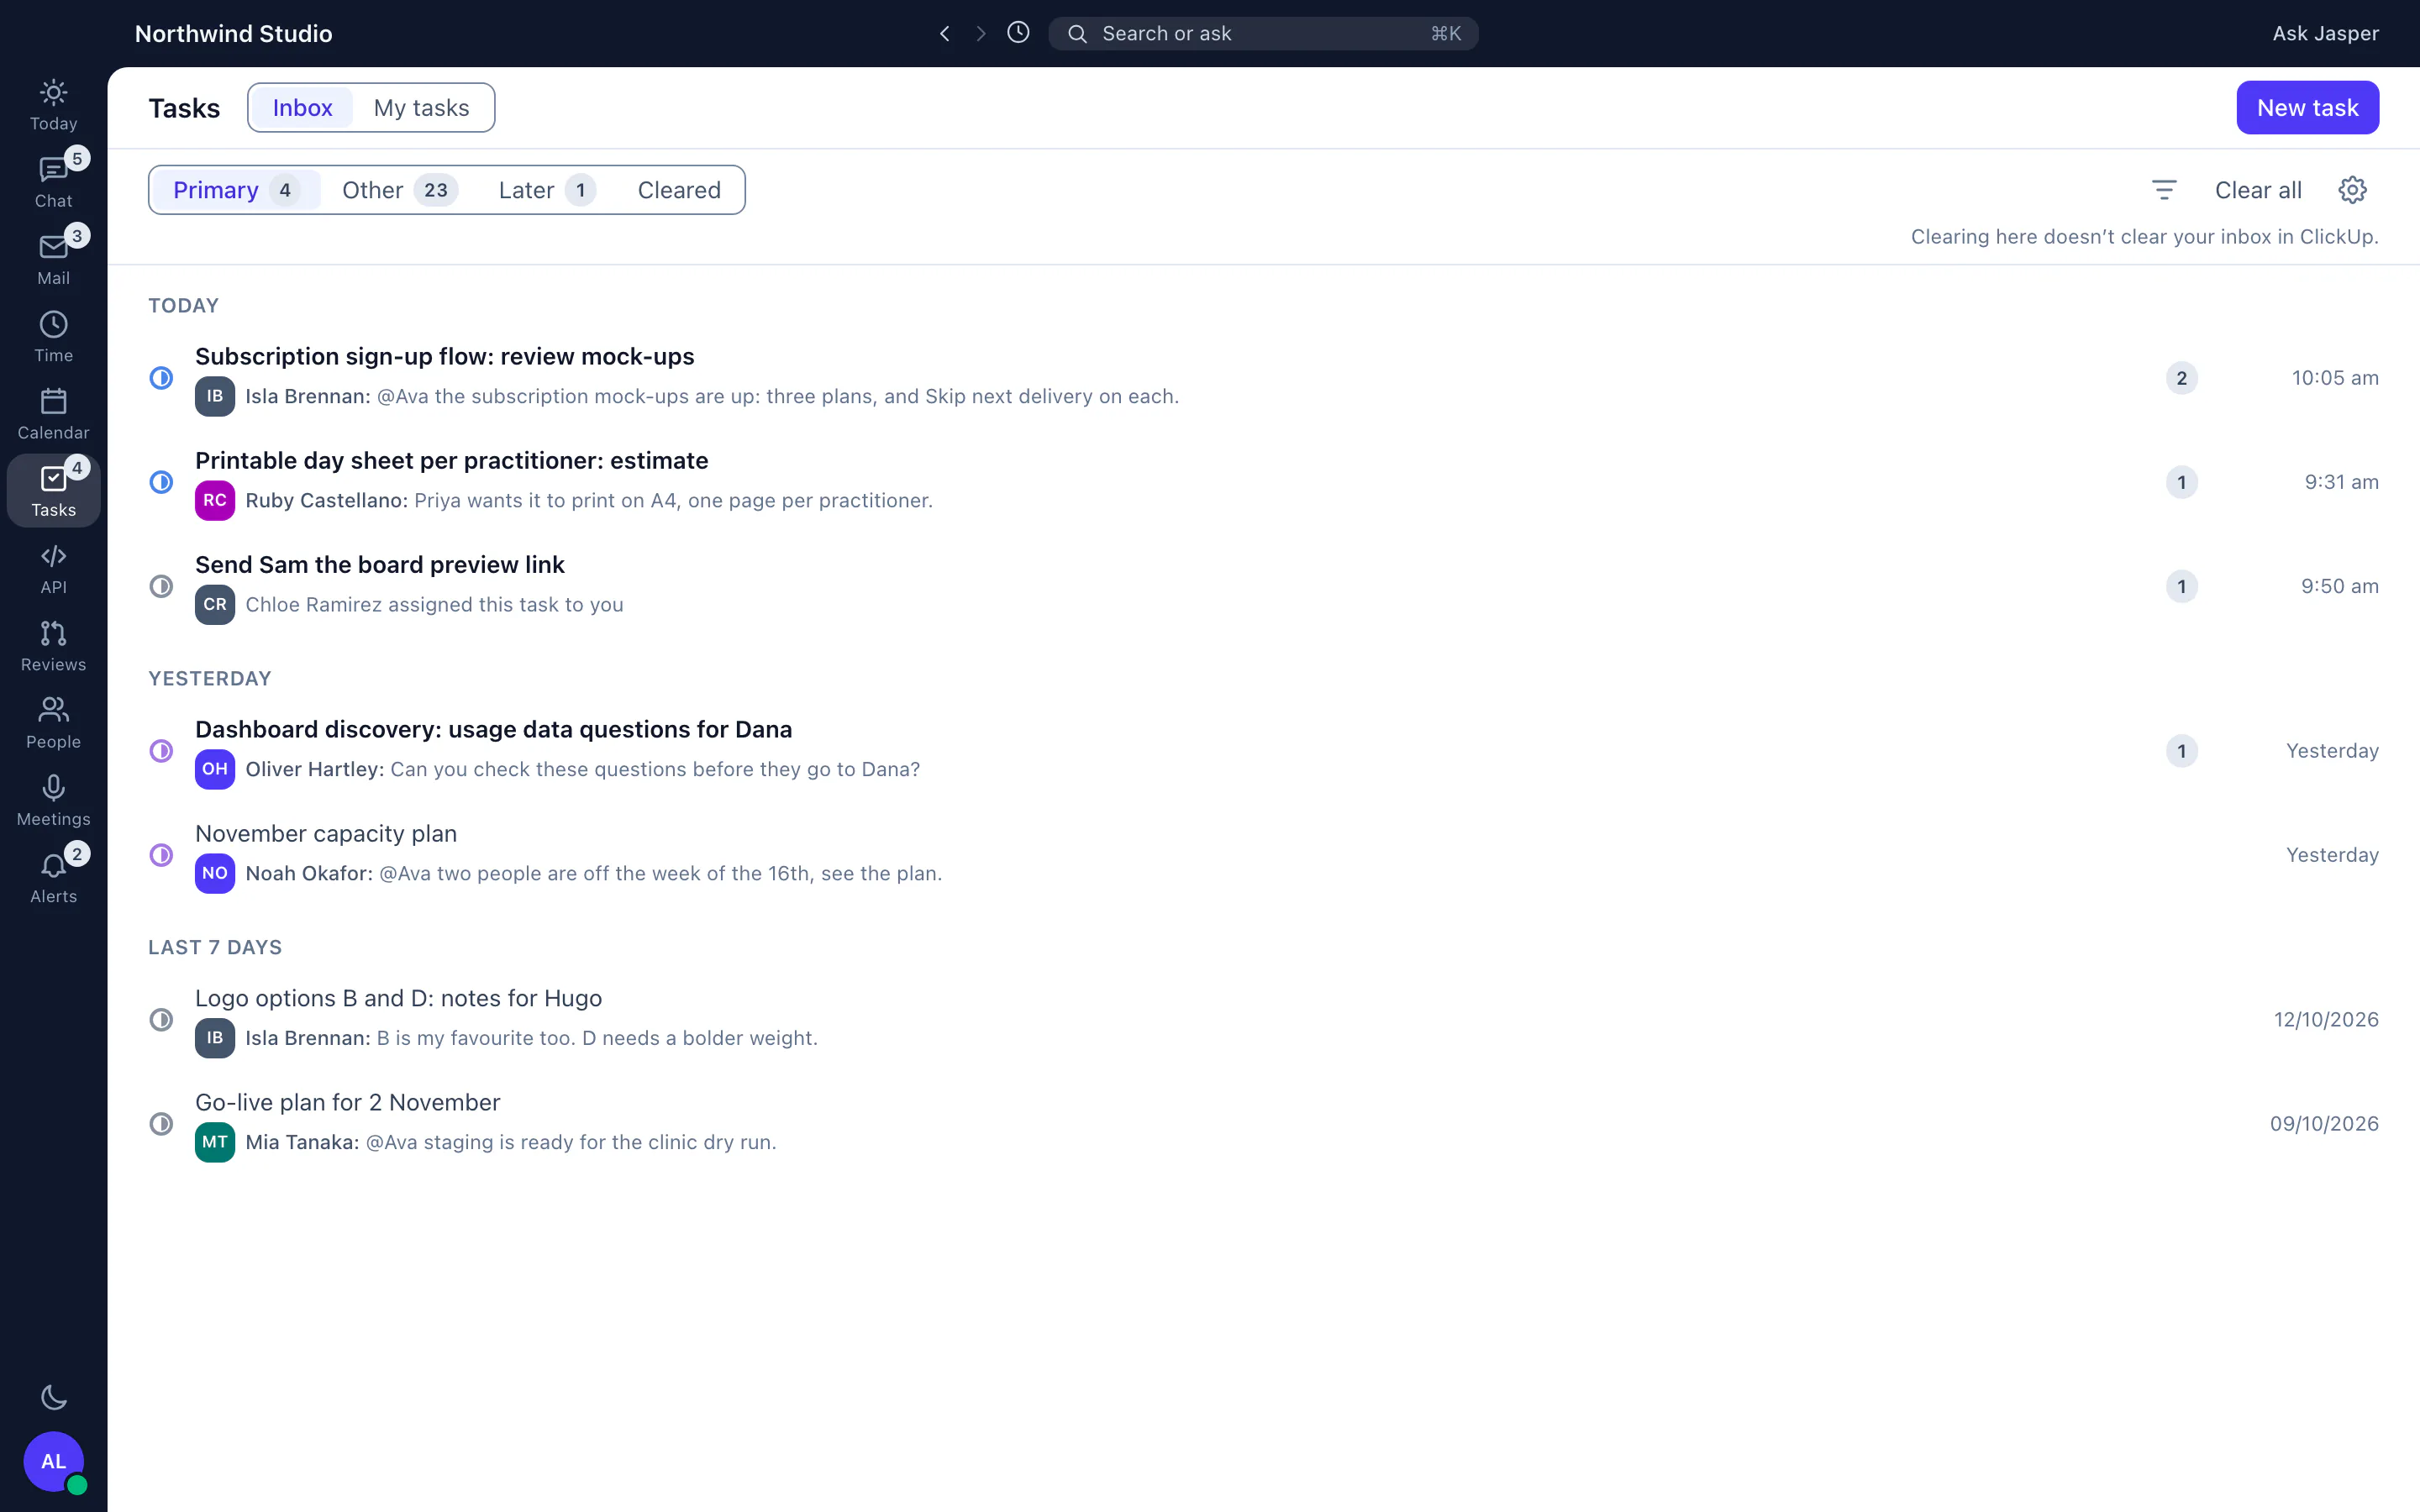Select the Primary inbox tab

(236, 190)
